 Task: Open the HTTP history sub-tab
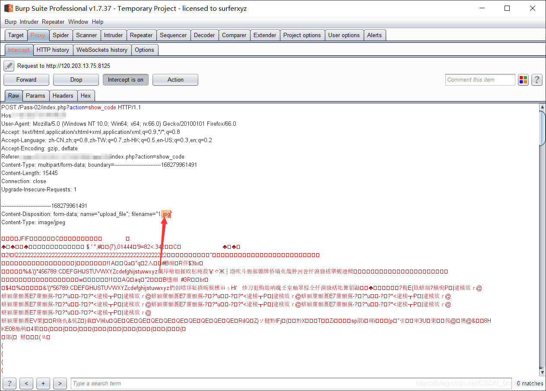53,50
